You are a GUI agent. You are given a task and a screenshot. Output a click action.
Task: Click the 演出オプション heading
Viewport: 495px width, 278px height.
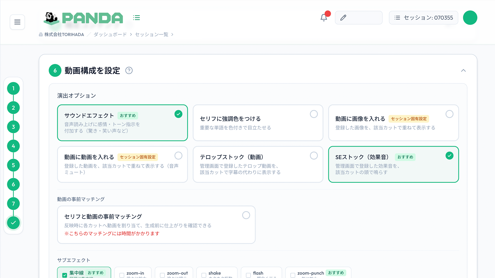click(77, 96)
